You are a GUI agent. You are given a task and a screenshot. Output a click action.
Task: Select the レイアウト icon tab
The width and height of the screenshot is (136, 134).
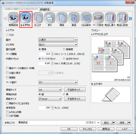tap(26, 19)
